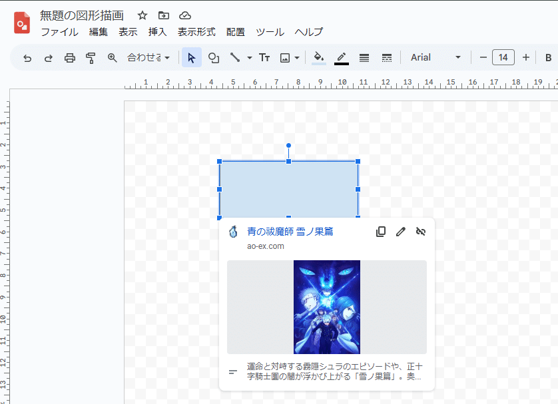Open the 挿入 menu
Viewport: 558px width, 404px height.
(x=158, y=32)
